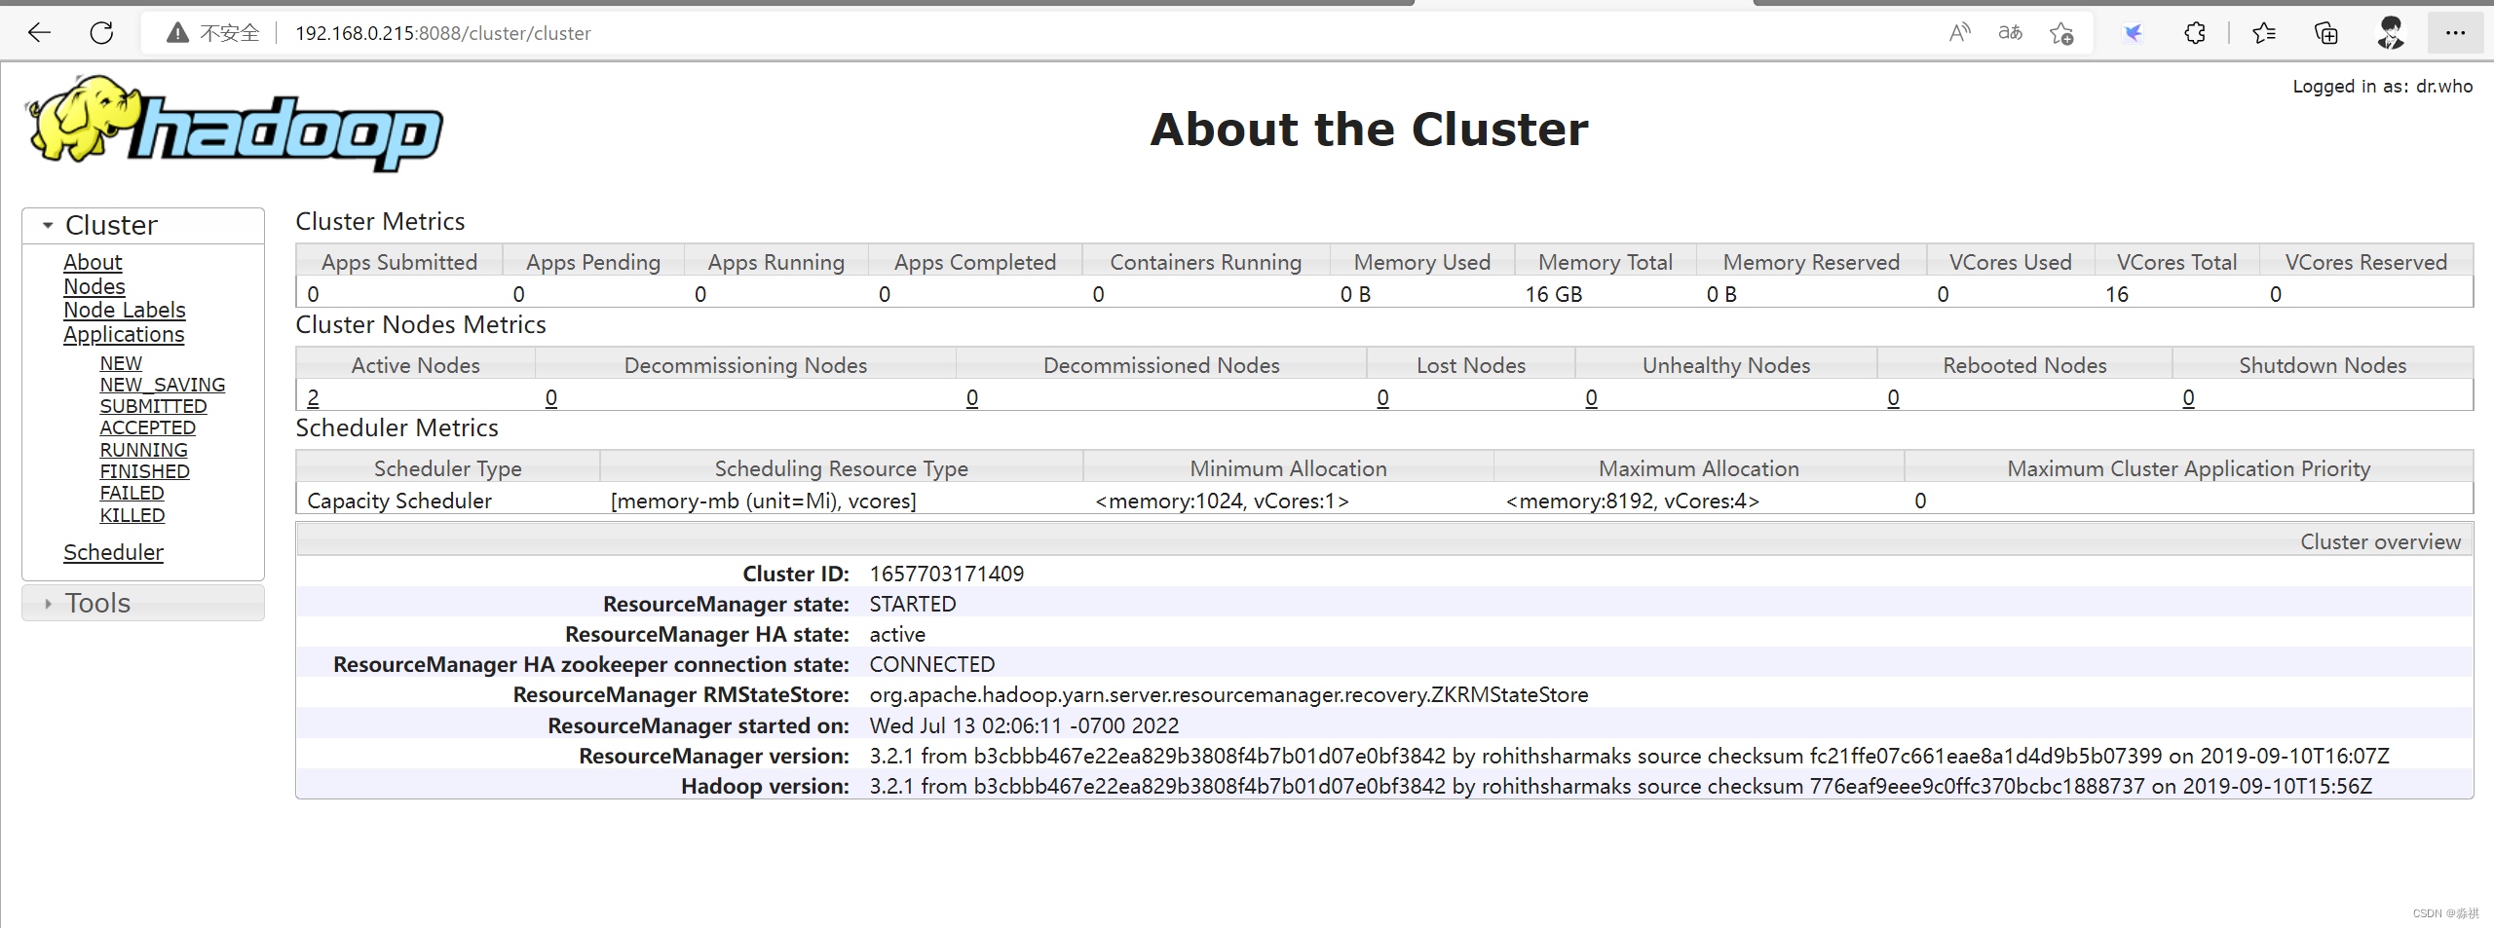Open the browser settings and more menu
The height and width of the screenshot is (928, 2494).
2455,33
